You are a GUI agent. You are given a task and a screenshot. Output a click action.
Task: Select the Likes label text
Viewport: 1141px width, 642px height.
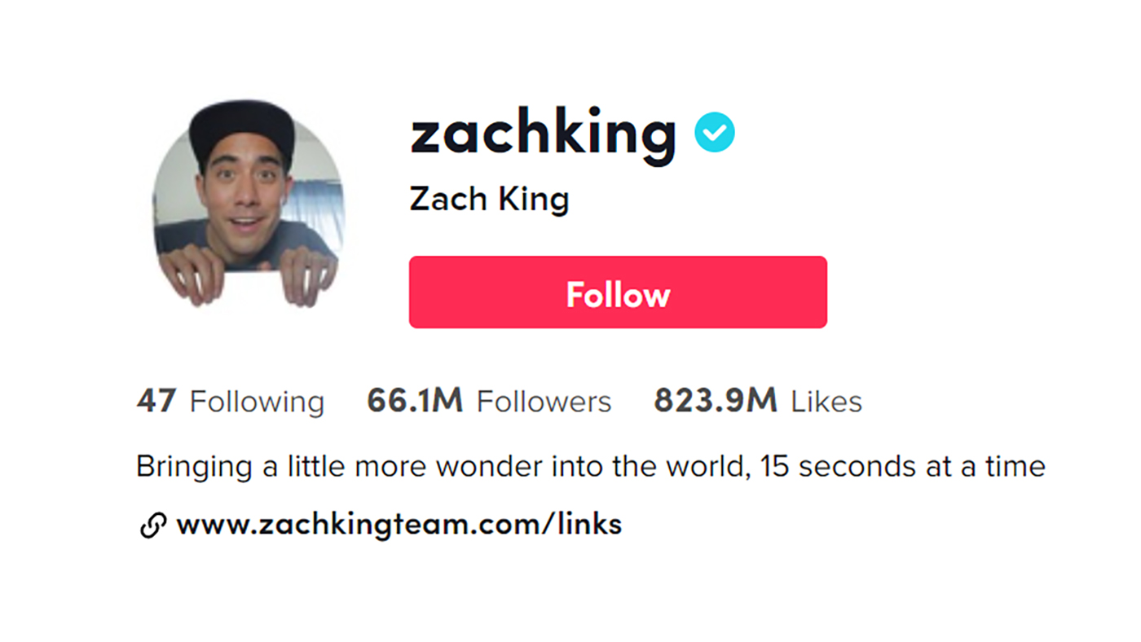coord(826,402)
